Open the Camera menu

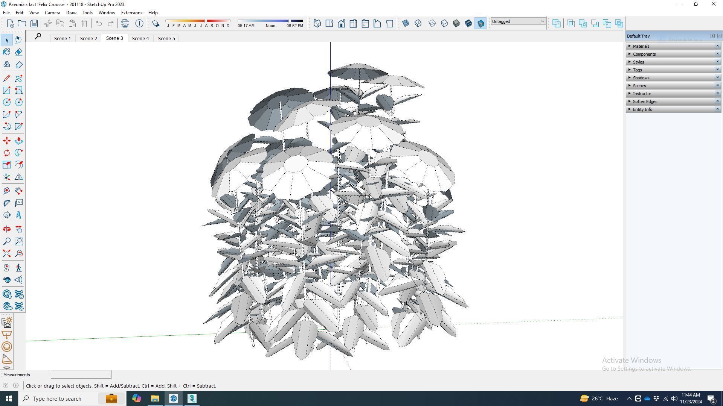52,12
